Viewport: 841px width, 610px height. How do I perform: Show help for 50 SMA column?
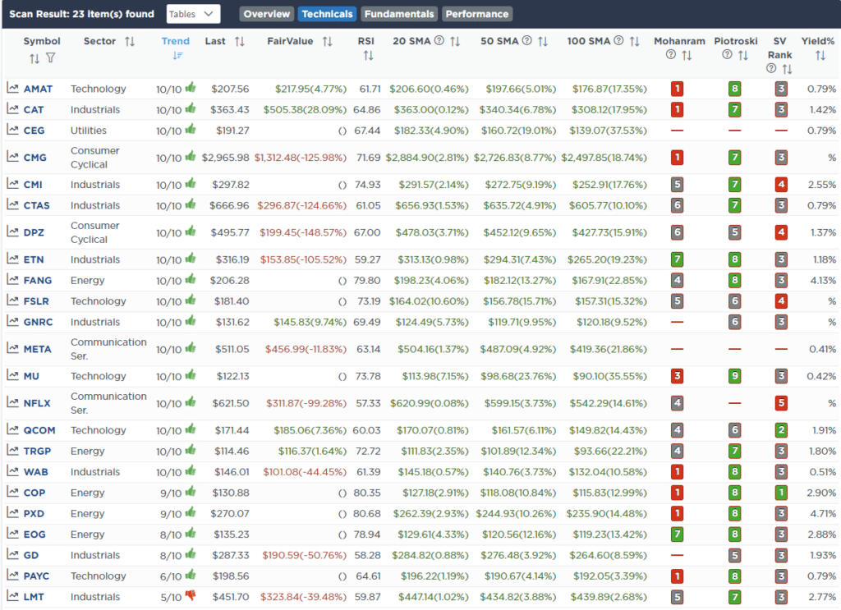[527, 40]
